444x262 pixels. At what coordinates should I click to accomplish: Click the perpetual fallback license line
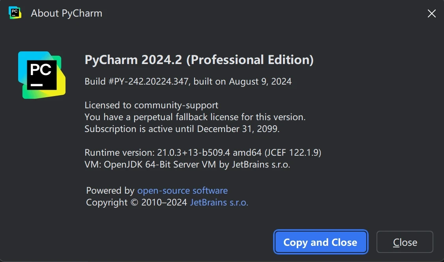coord(195,117)
